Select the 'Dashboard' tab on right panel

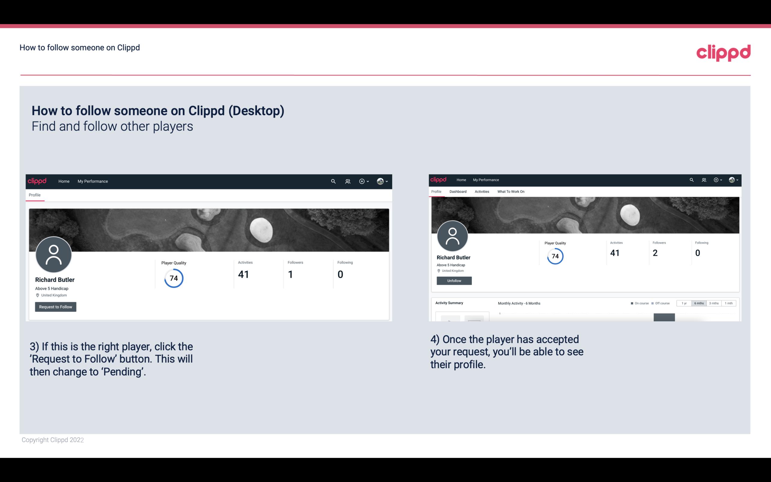458,192
